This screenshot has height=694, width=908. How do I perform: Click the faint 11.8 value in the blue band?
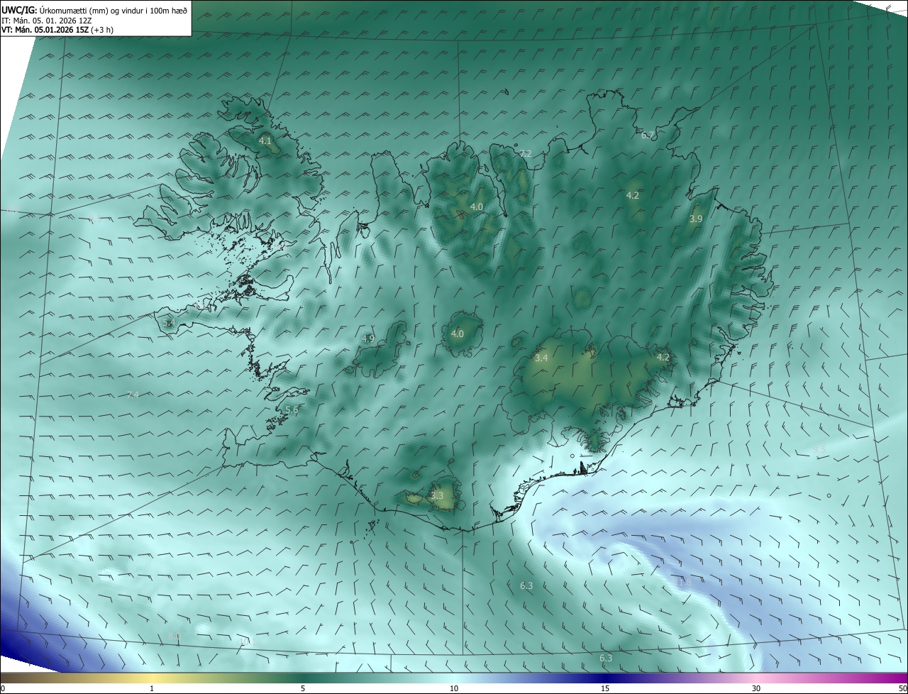[x=682, y=583]
